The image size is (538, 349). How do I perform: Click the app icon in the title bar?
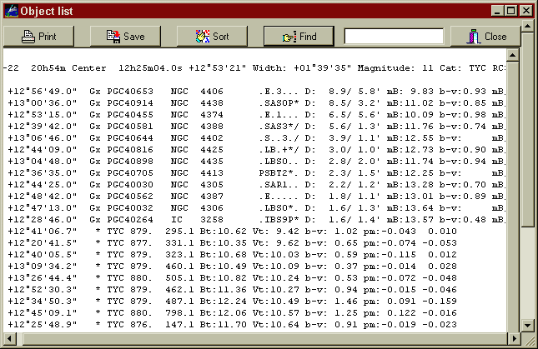(x=11, y=11)
